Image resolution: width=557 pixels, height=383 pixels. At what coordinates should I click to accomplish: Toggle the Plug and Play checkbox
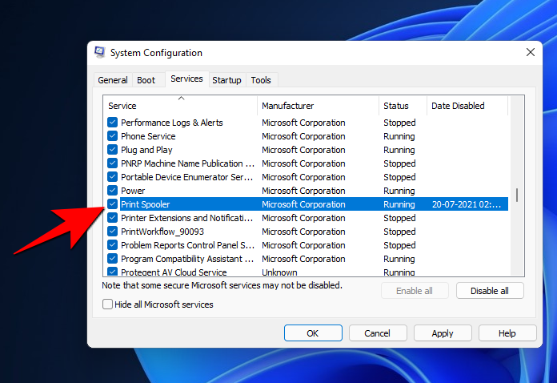(113, 150)
